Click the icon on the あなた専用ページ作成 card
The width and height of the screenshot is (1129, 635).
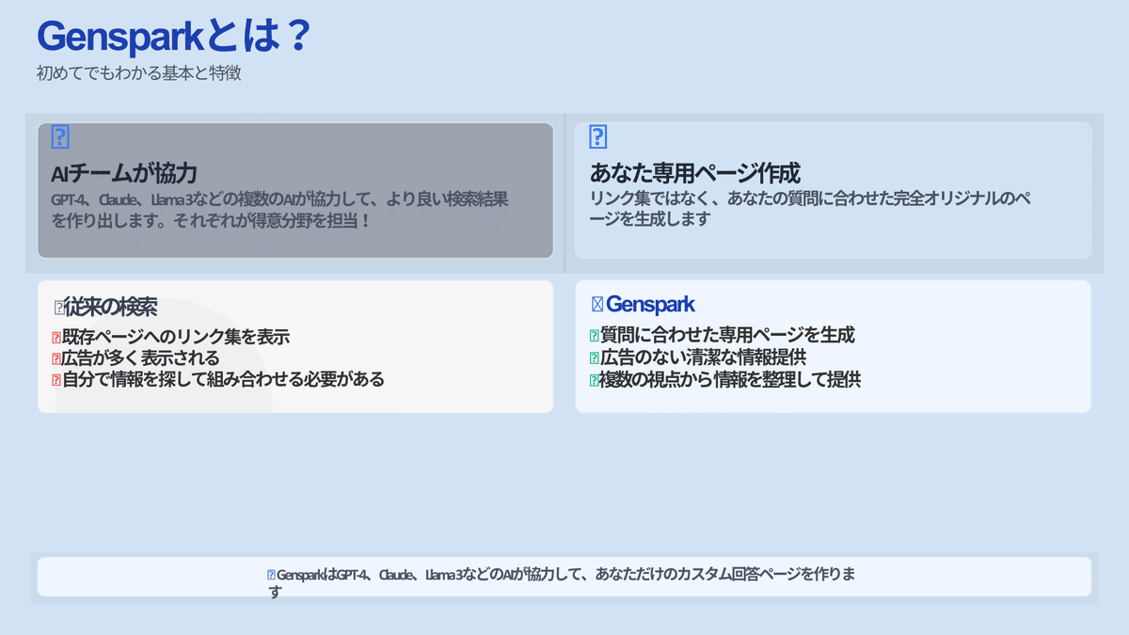point(596,136)
